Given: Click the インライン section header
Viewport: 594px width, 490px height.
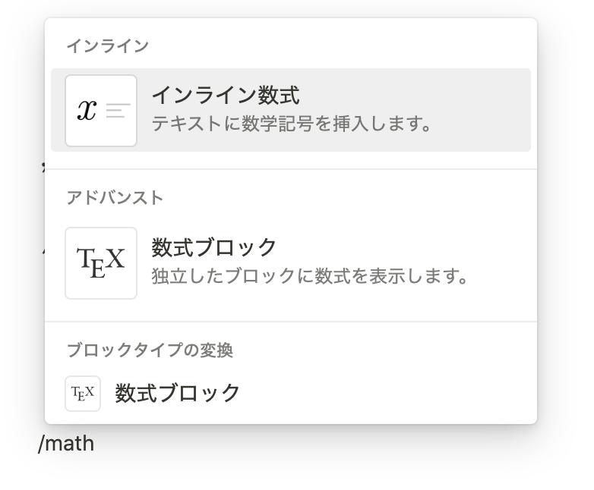Looking at the screenshot, I should [x=108, y=46].
